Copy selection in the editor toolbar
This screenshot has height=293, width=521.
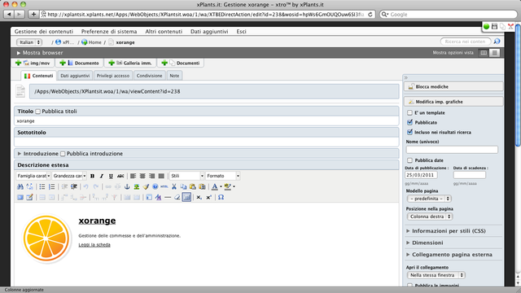point(183,186)
